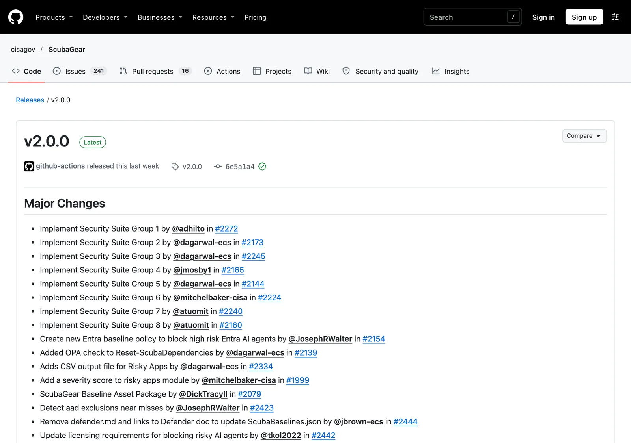Click the commit icon beside 6e5a1a4

point(218,167)
